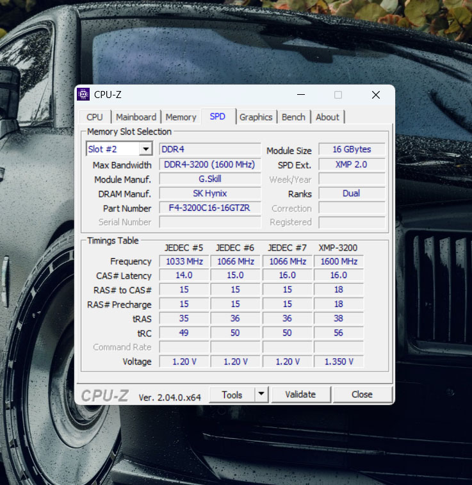
Task: Click the Tools button
Action: [232, 395]
